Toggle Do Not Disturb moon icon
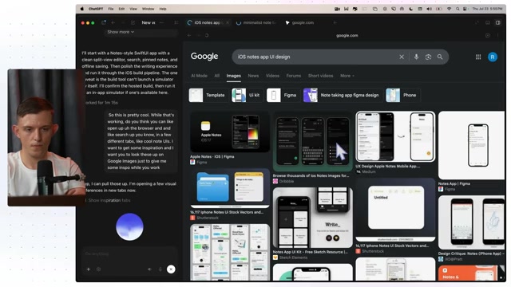511x287 pixels. tap(410, 9)
